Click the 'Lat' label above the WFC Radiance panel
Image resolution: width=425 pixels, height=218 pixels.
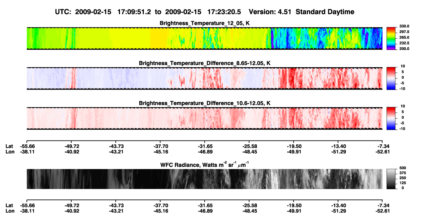tap(9, 146)
